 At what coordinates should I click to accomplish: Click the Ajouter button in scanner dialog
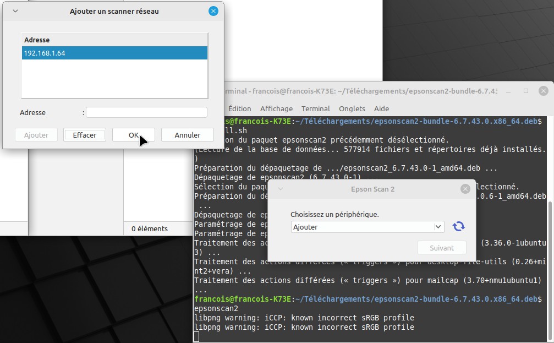[36, 135]
